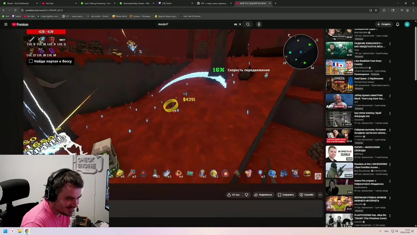Viewport: 417px width, 235px height.
Task: Open the notifications bell
Action: point(397,24)
